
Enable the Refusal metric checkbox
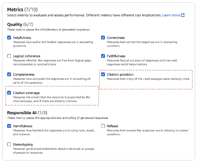103,126
